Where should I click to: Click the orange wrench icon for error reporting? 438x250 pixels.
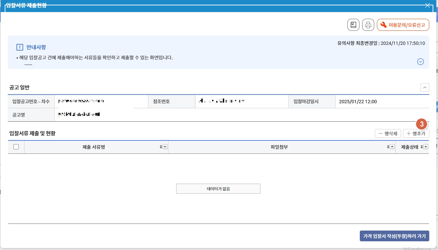(384, 24)
